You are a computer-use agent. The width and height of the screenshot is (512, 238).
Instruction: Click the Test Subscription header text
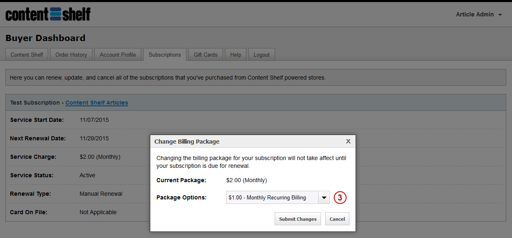coord(35,103)
